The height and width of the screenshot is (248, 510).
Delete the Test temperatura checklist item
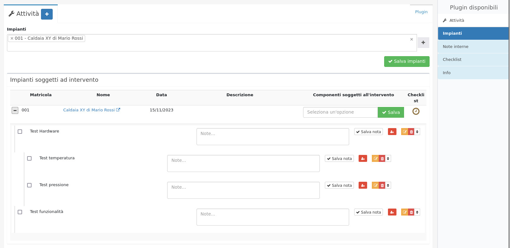pyautogui.click(x=382, y=159)
